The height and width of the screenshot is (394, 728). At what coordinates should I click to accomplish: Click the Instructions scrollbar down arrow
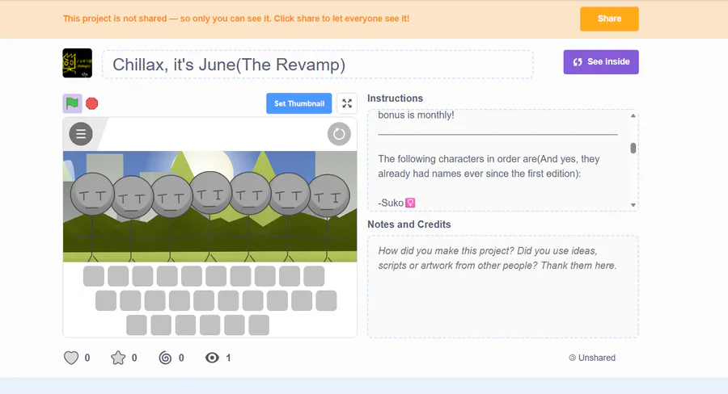pos(633,205)
